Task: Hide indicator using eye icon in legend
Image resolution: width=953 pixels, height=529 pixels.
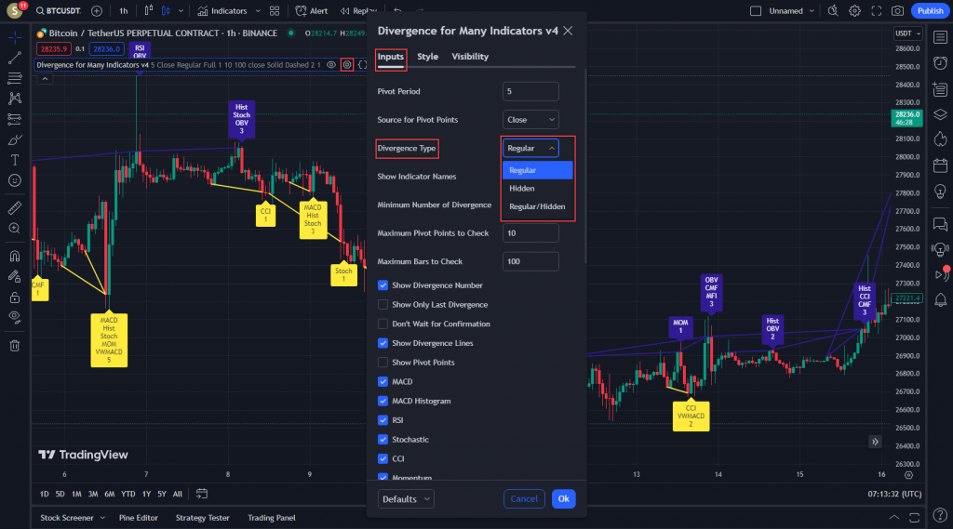Action: click(331, 64)
